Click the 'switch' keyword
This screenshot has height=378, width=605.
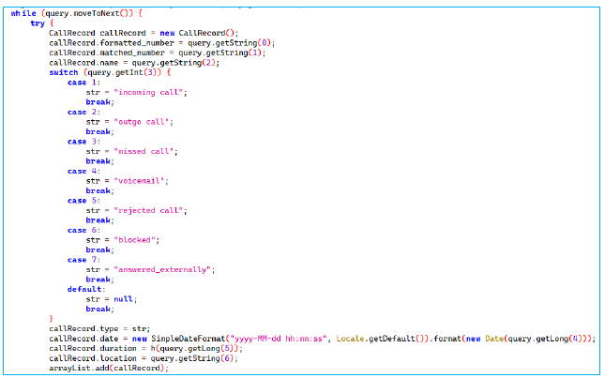pyautogui.click(x=63, y=72)
